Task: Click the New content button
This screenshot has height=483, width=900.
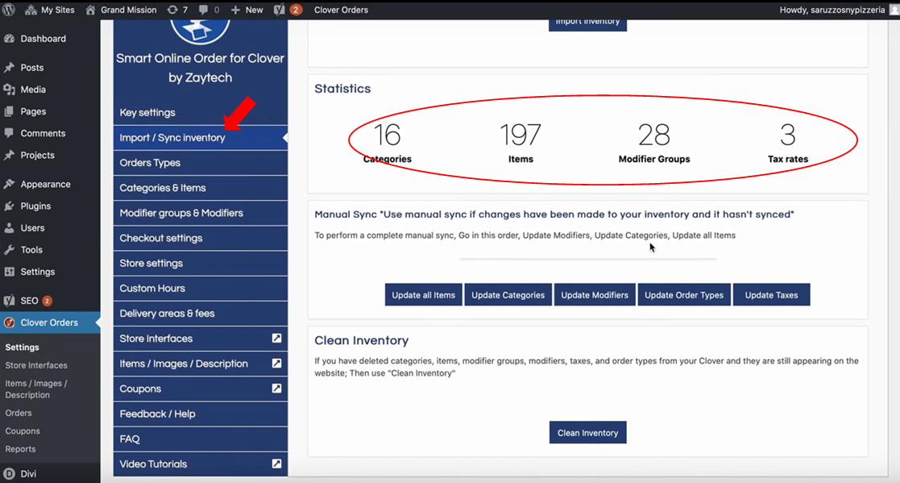Action: [247, 10]
